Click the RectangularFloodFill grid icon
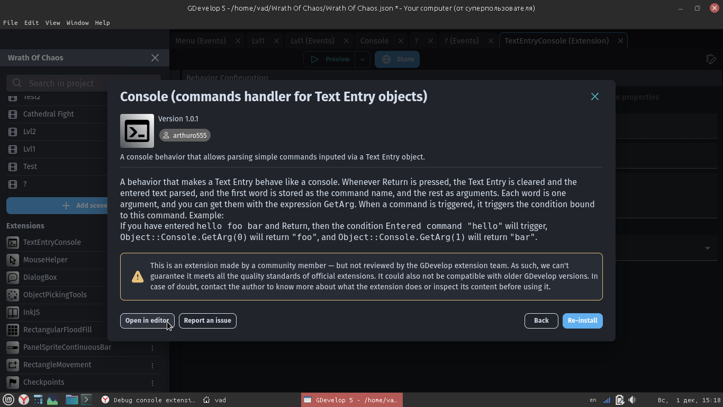The width and height of the screenshot is (723, 407). (x=13, y=330)
